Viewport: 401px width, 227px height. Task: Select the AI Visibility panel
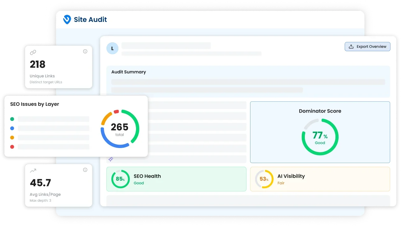coord(320,179)
